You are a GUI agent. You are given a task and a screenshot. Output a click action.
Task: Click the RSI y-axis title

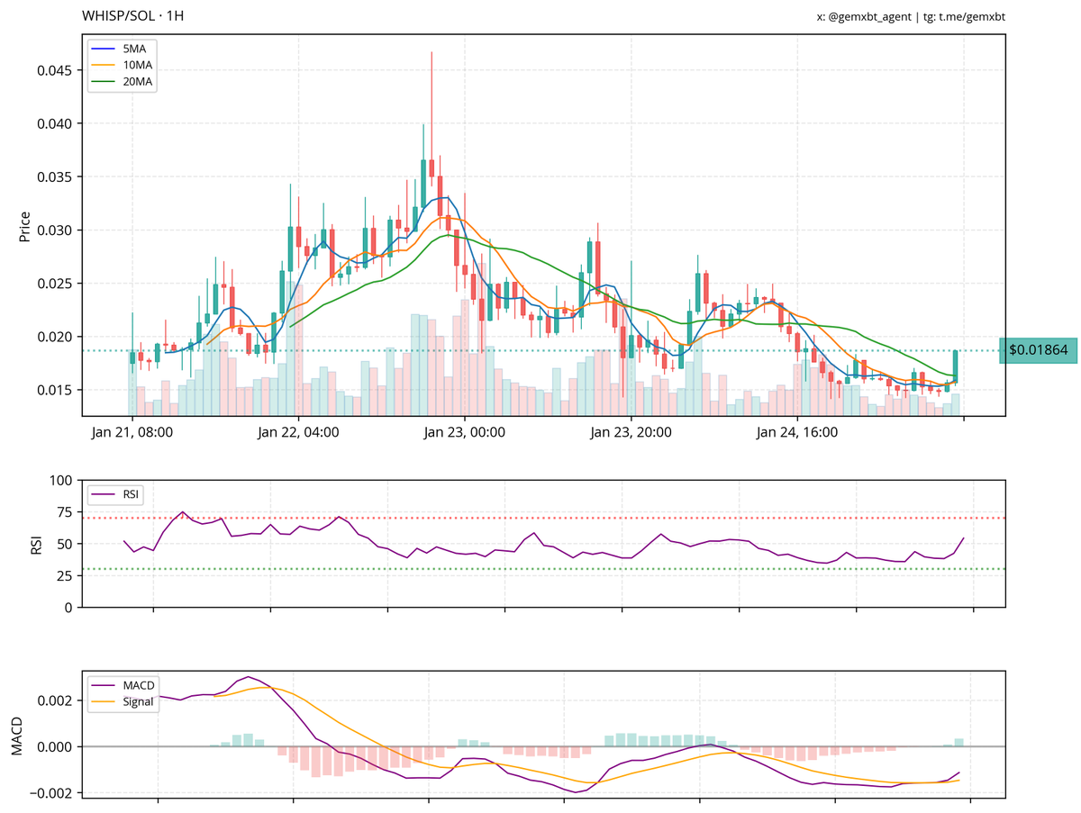point(37,544)
